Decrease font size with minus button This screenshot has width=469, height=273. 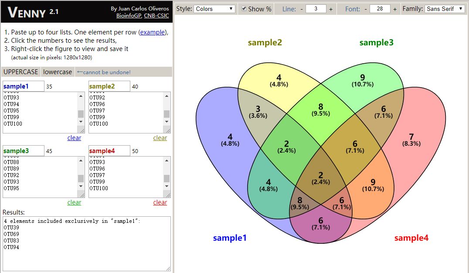366,9
